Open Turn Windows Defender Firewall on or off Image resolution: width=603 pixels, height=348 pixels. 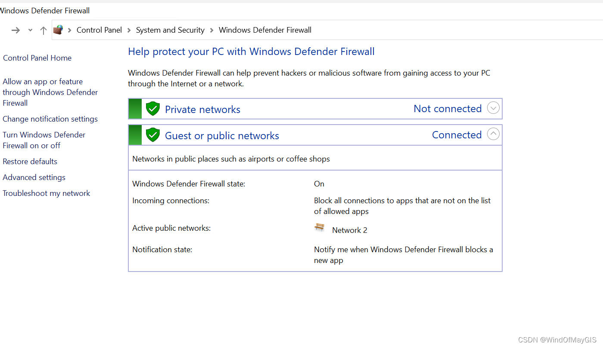click(44, 140)
